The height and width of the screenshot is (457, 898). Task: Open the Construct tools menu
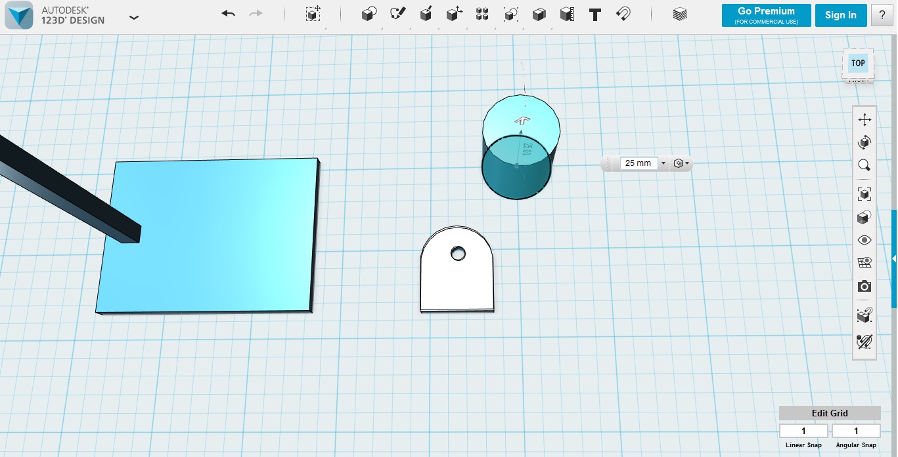click(x=426, y=14)
